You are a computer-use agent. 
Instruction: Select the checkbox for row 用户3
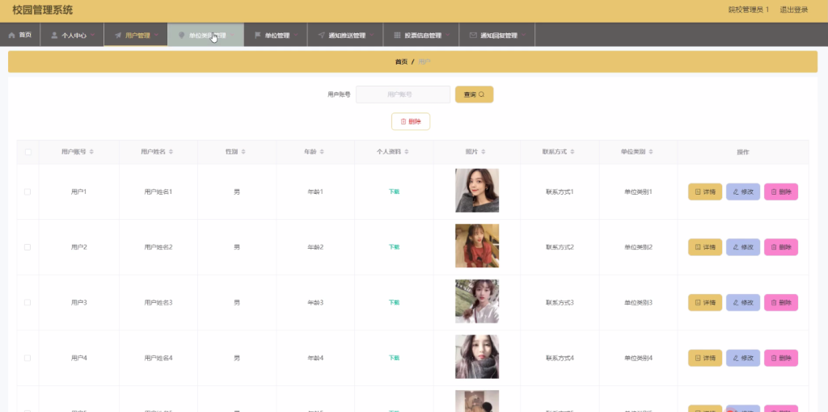(27, 302)
